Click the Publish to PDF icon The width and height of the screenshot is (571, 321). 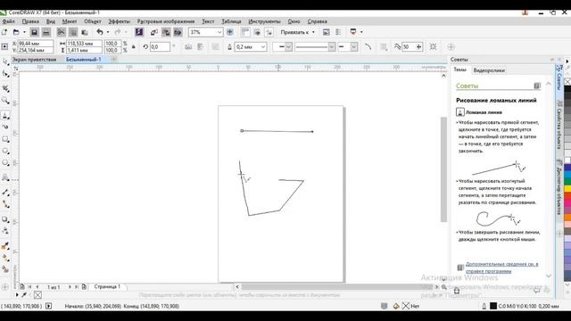click(x=178, y=32)
